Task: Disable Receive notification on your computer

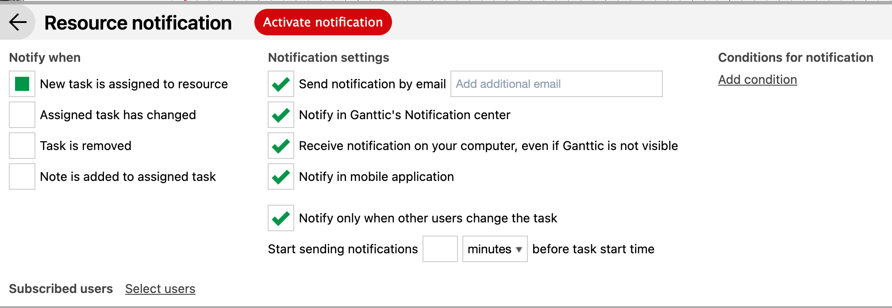Action: click(281, 146)
